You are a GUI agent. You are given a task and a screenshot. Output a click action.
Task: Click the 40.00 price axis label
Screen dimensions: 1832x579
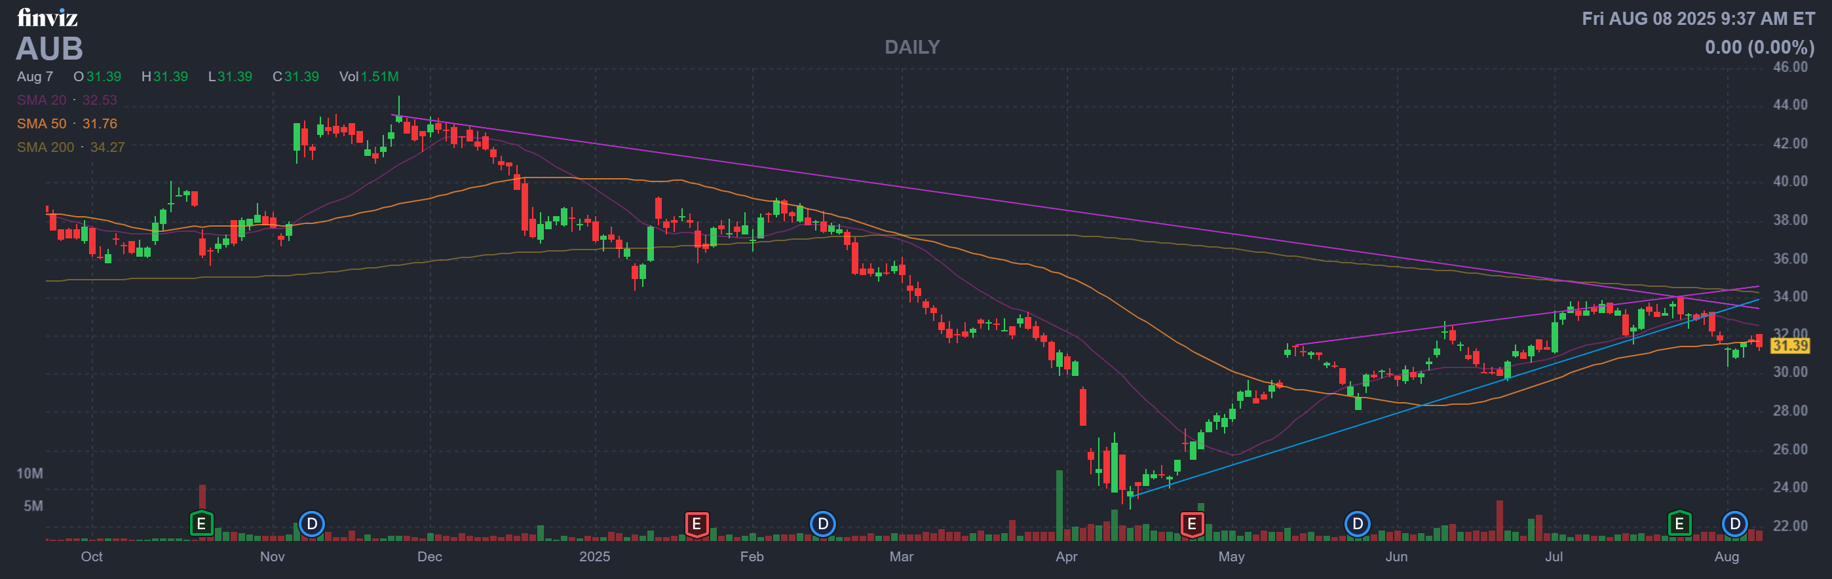(x=1790, y=181)
